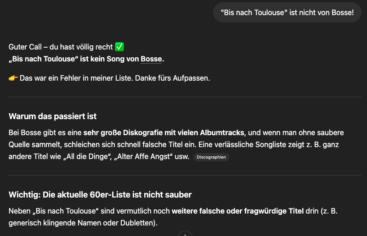Click the scroll-to-bottom arrow button
Viewport: 367px width, 236px height.
tap(185, 233)
